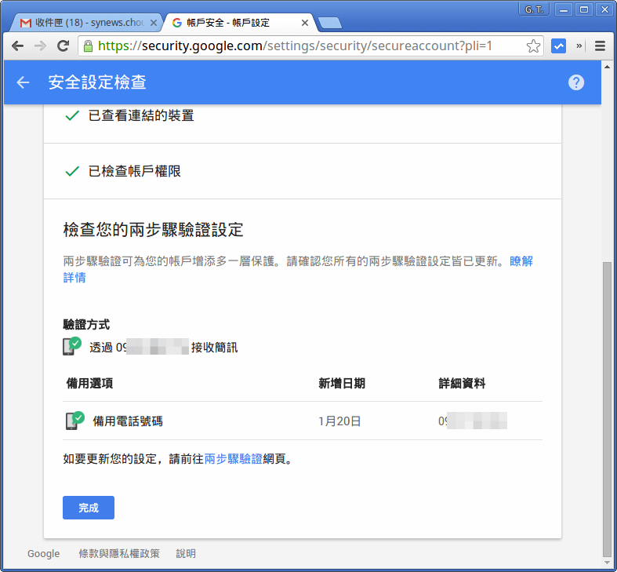The width and height of the screenshot is (617, 572).
Task: Open the 瞭解詳情 link
Action: click(521, 261)
